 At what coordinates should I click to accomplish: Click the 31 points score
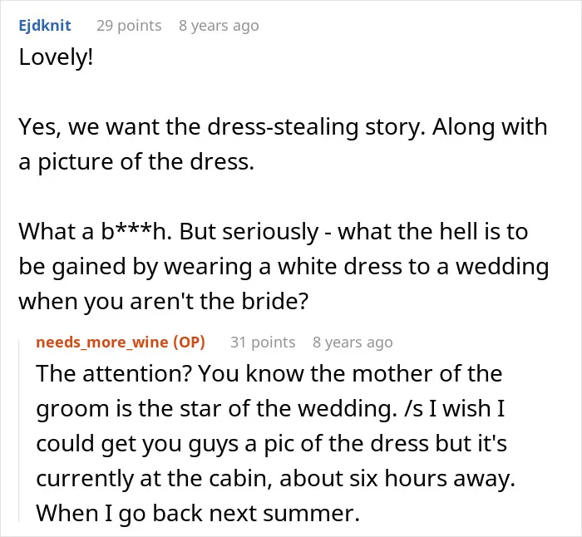coord(263,342)
